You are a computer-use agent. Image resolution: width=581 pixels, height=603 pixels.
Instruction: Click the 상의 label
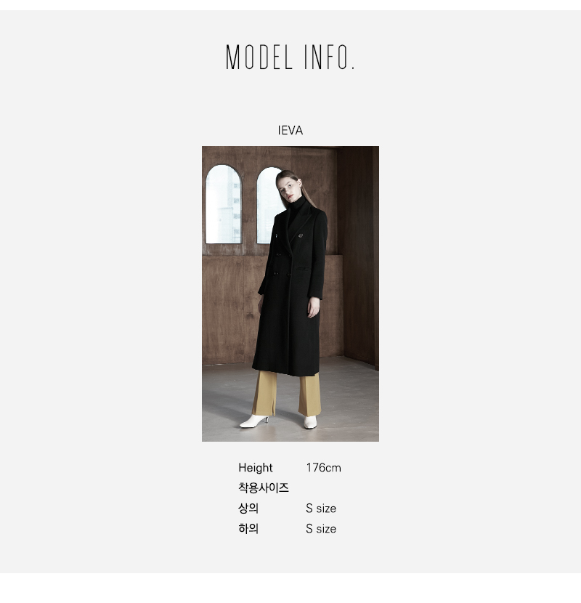pos(248,508)
